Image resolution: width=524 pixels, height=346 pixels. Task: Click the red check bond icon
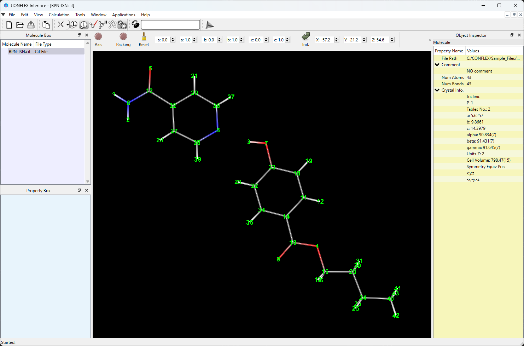[93, 25]
